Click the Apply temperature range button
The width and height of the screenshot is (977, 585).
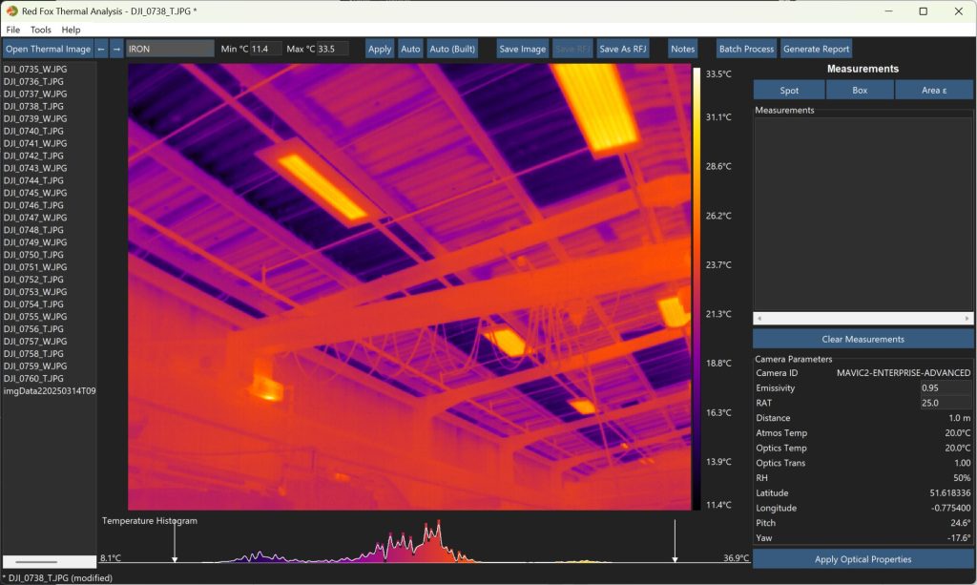click(380, 49)
